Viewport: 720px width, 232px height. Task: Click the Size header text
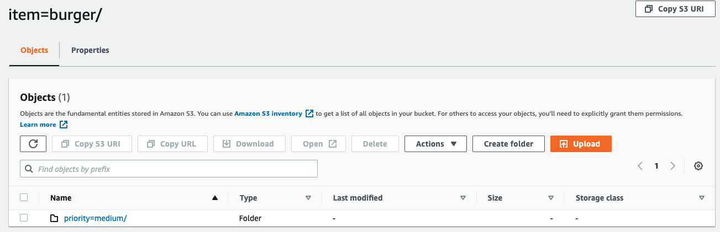[495, 198]
